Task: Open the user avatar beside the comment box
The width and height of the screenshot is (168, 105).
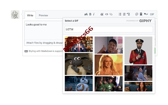Action: (x=15, y=14)
